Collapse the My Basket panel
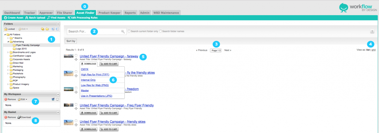This screenshot has height=133, width=379. click(58, 112)
